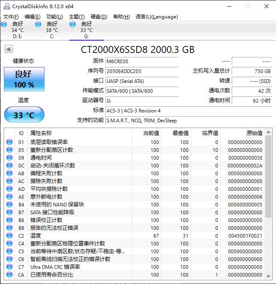Click status orb for attribute AE row
Screen dimensions: 276x284
coord(9,197)
